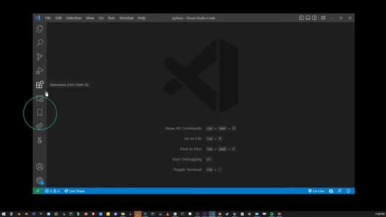Toggle the bottom panel layout

(308, 17)
